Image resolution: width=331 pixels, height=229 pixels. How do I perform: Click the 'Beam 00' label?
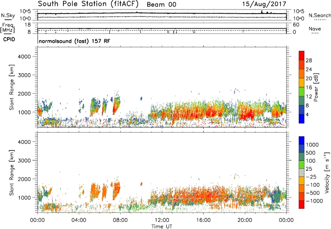161,5
